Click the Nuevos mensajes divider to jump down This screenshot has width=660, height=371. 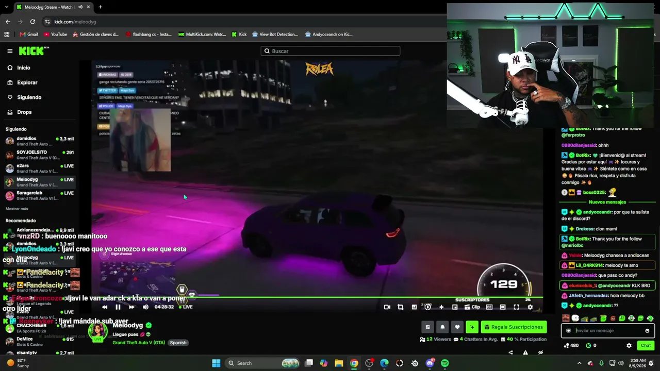coord(607,202)
